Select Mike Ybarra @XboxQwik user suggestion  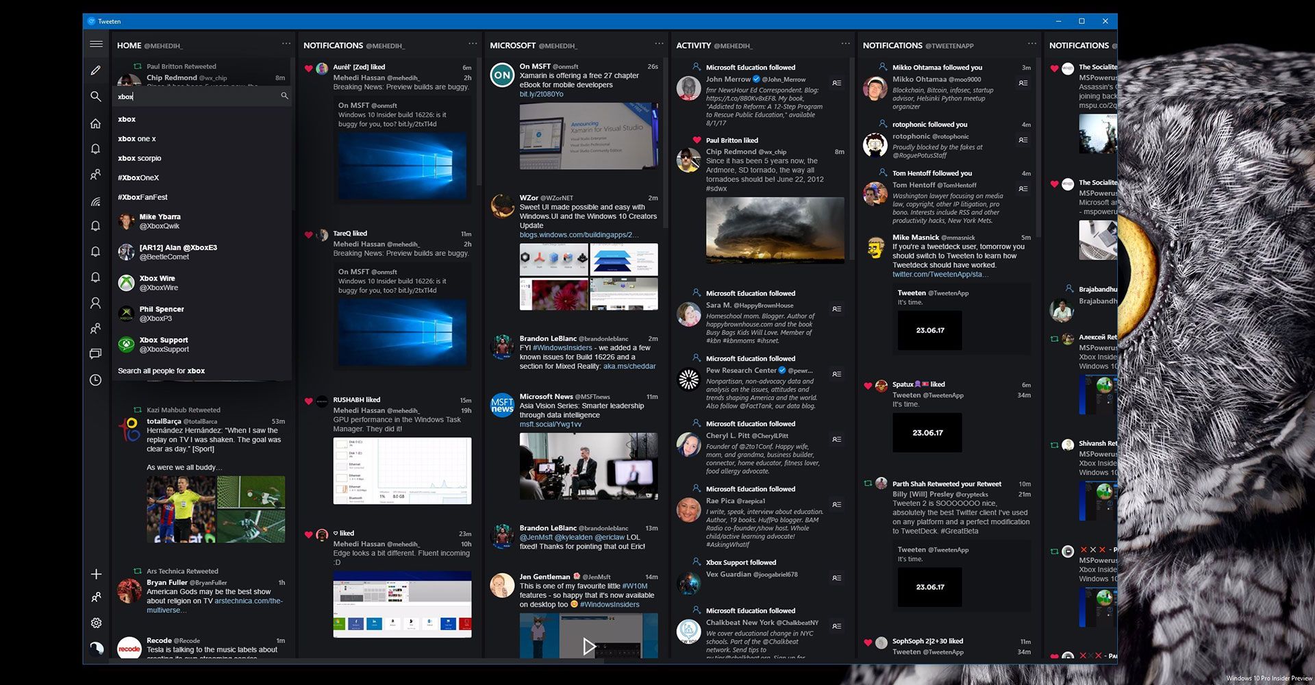click(x=202, y=221)
